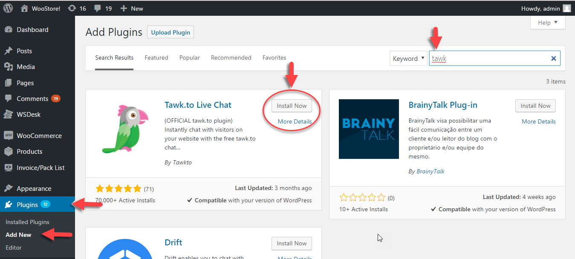The image size is (575, 259).
Task: Click Howdy, admin account menu
Action: tap(546, 9)
